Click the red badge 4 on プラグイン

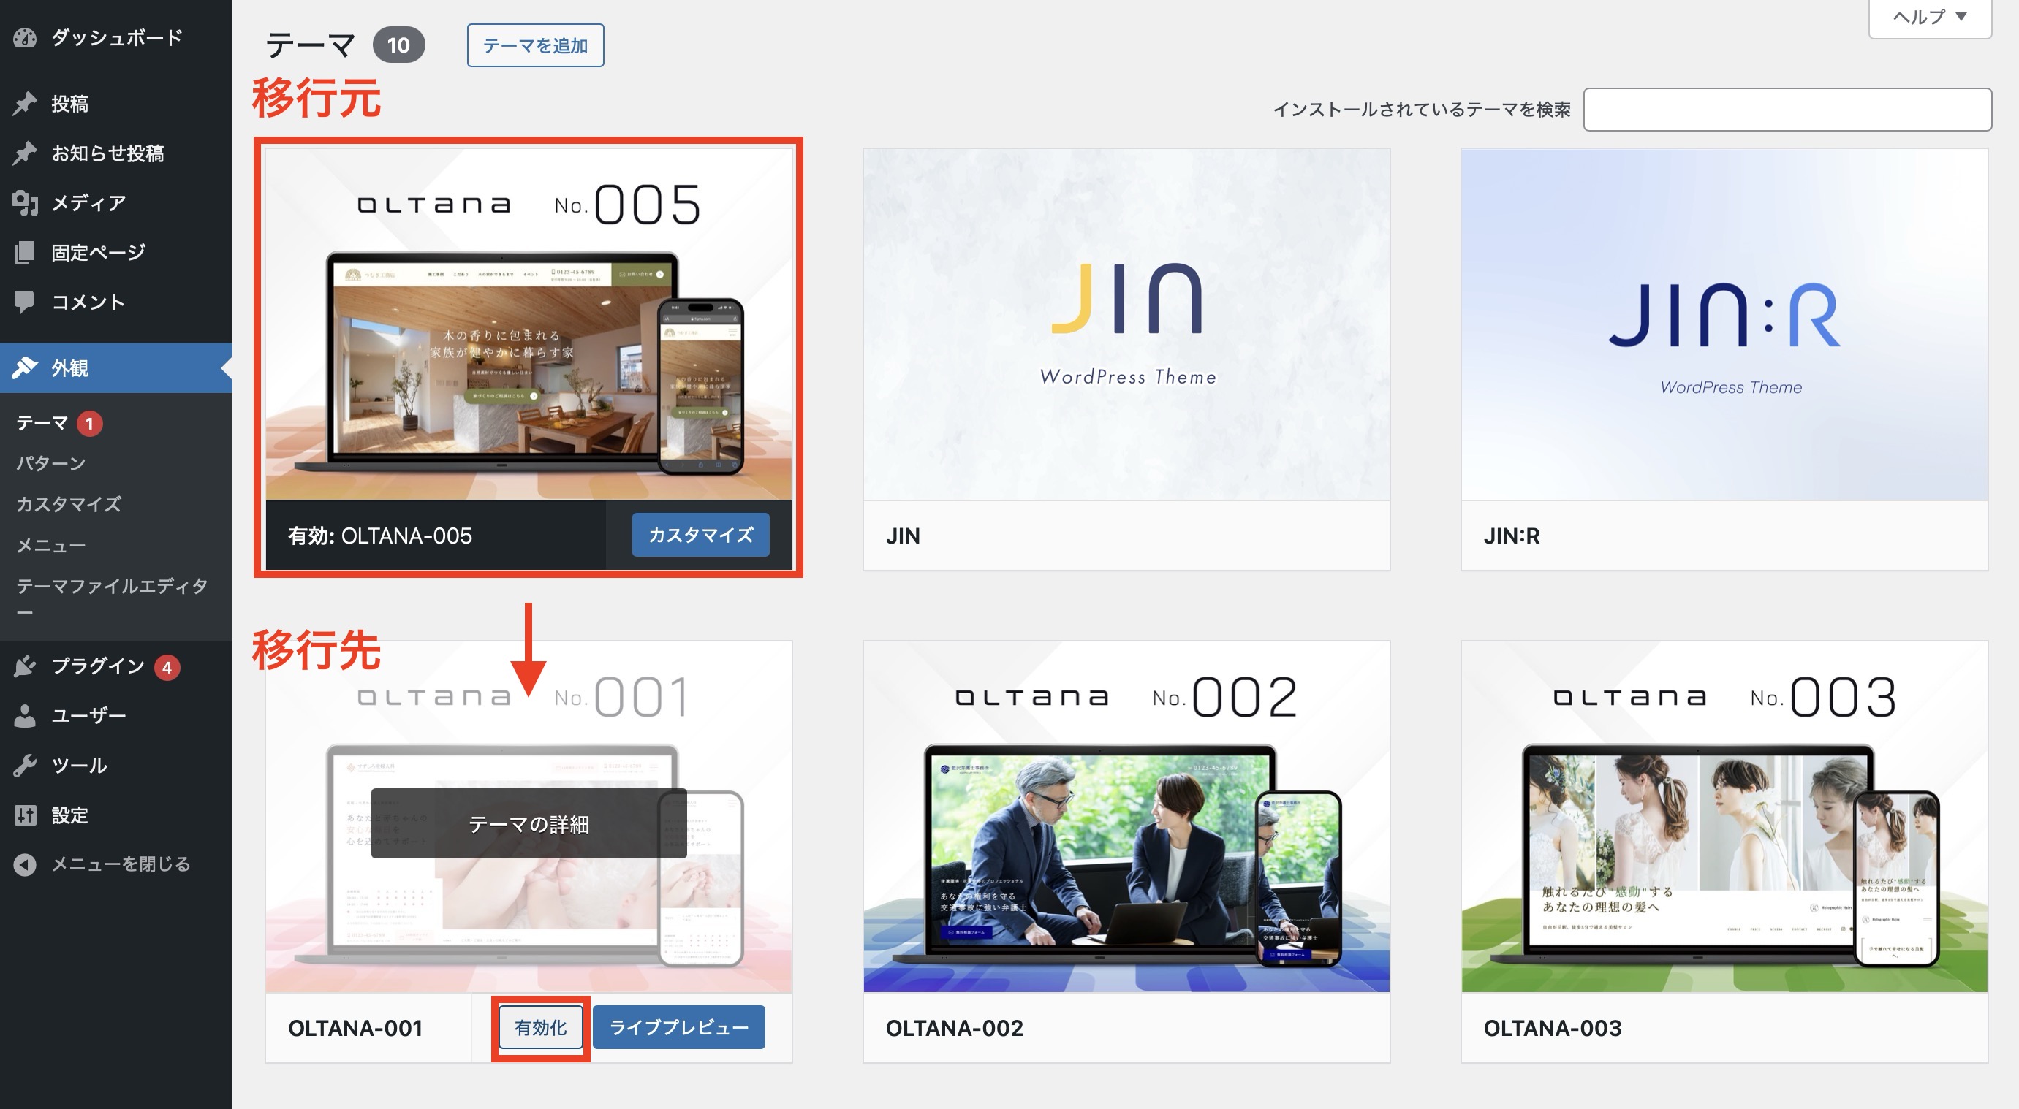[167, 667]
